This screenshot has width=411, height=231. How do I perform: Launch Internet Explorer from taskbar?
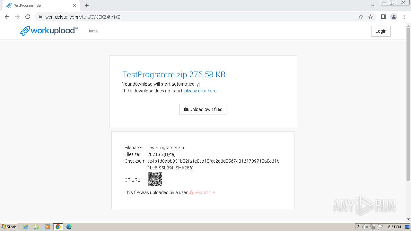click(x=26, y=227)
